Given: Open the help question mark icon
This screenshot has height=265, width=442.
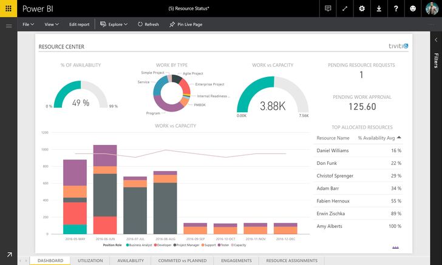Looking at the screenshot, I should coord(396,8).
